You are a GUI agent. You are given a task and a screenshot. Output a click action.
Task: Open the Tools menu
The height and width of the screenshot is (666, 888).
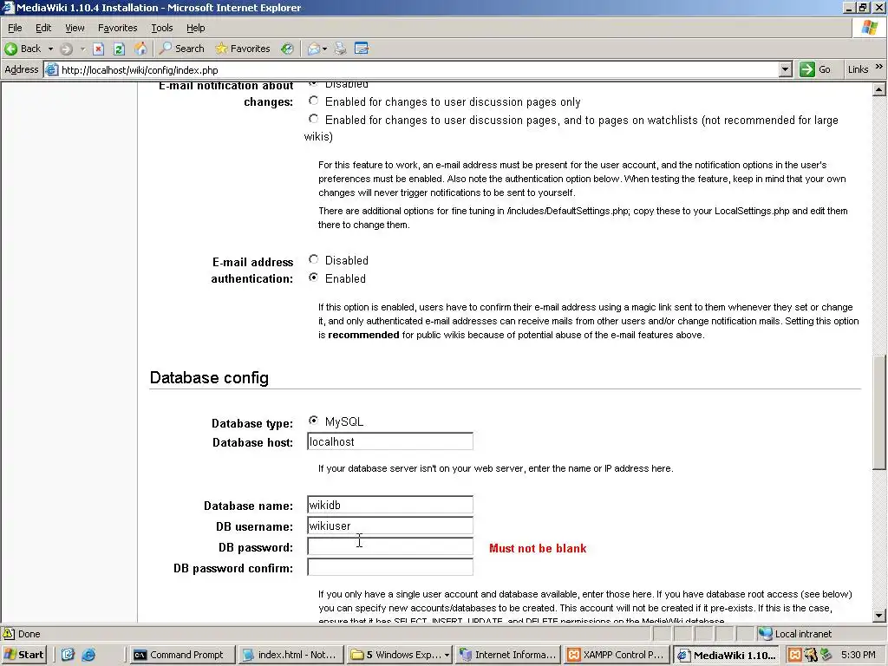click(x=161, y=28)
